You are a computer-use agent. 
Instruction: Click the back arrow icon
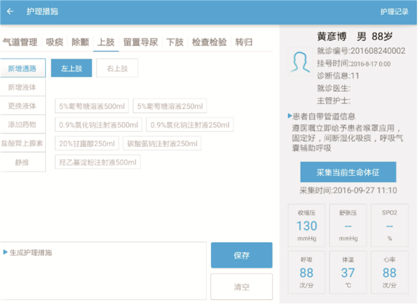(x=10, y=11)
